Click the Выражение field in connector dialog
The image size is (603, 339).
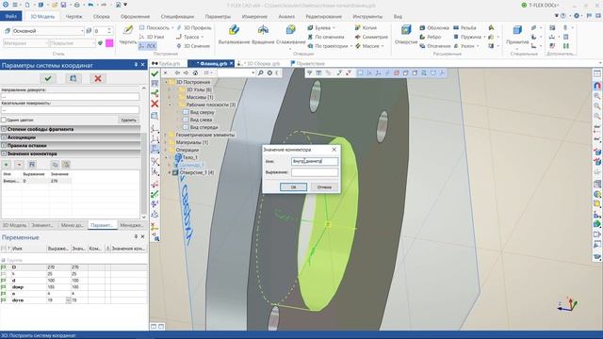(315, 172)
